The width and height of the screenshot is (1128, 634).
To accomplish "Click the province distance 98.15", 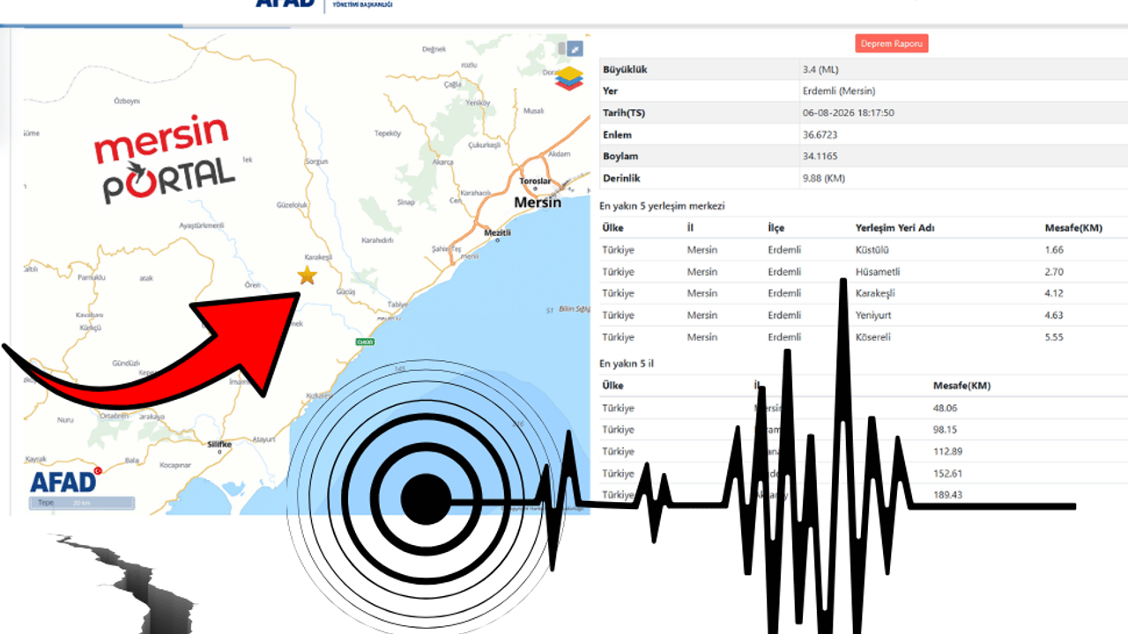I will pos(945,430).
